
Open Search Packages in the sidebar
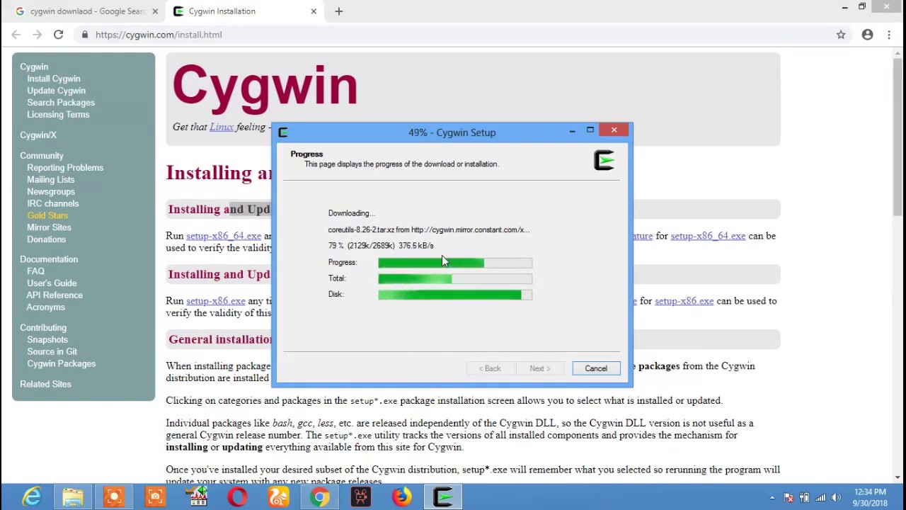61,103
